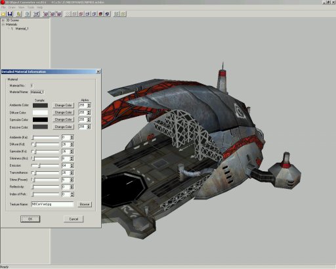Click the red solid cube display icon
Screen dimensions: 336x269
pos(100,14)
